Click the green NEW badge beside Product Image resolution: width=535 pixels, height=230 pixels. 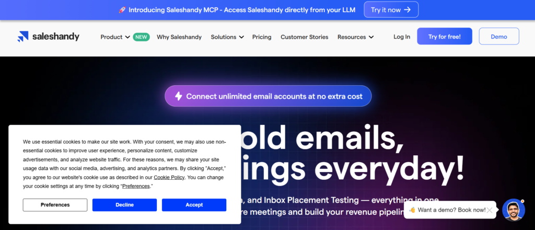coord(140,37)
